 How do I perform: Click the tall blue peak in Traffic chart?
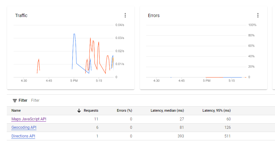tap(74, 34)
